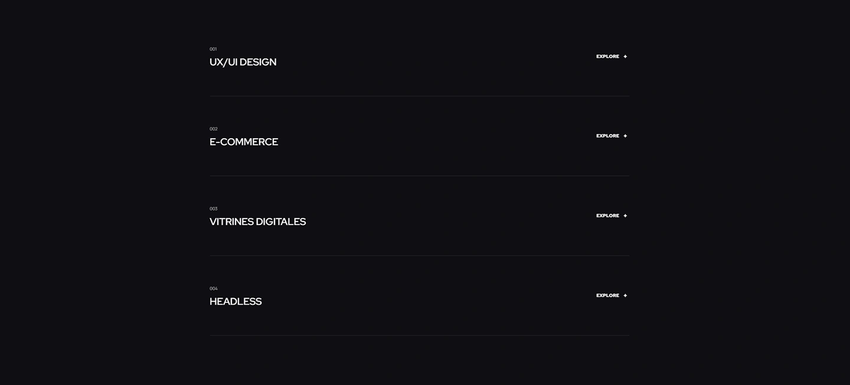Click the 001 number label
The image size is (850, 385).
point(213,49)
